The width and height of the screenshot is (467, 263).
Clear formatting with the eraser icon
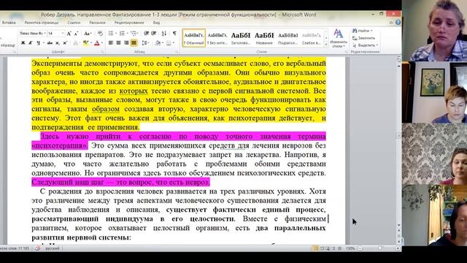tap(101, 34)
